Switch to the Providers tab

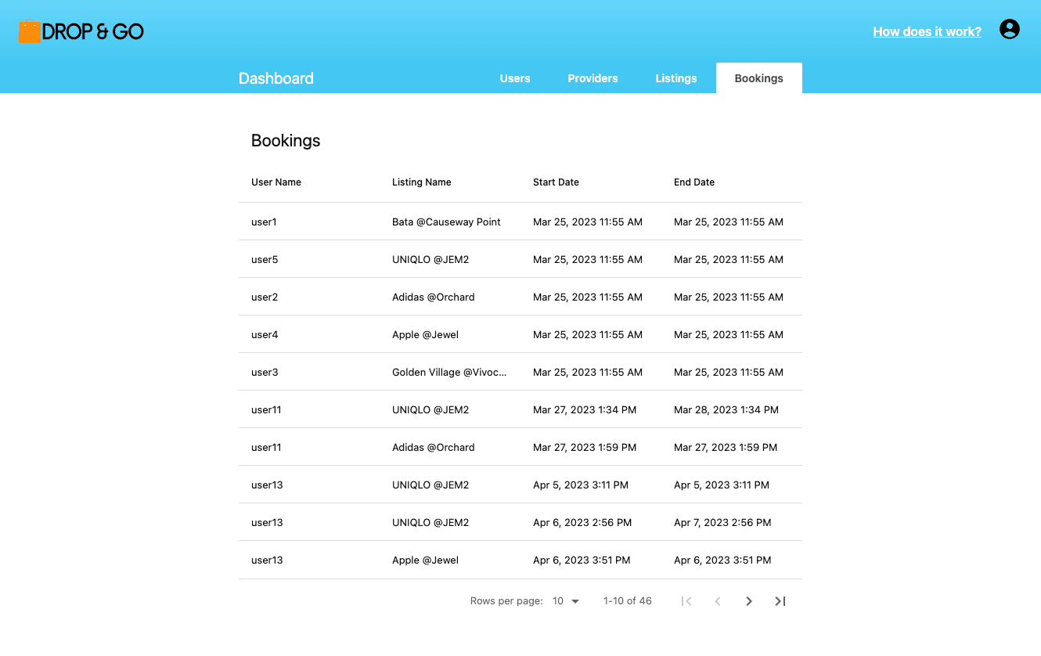(593, 78)
